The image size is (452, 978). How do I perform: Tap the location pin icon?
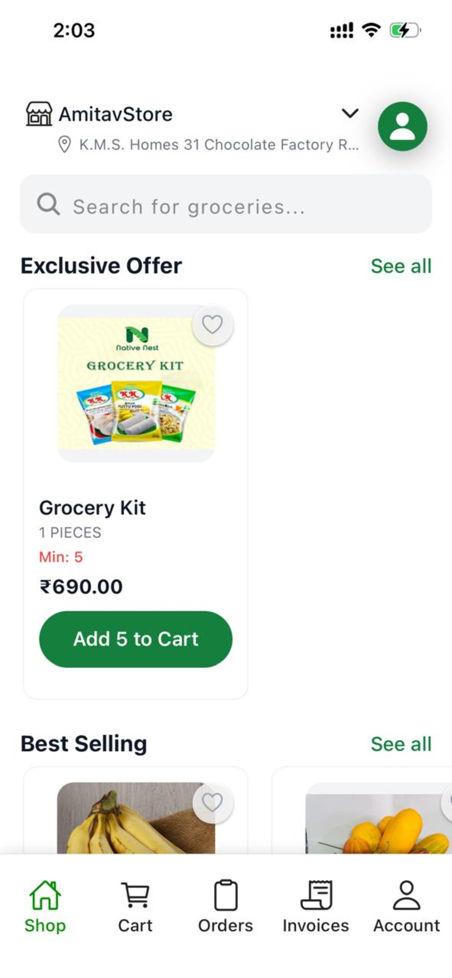64,145
